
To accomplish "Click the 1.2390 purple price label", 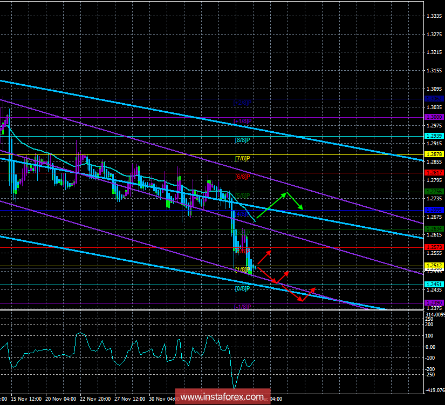I will click(434, 303).
